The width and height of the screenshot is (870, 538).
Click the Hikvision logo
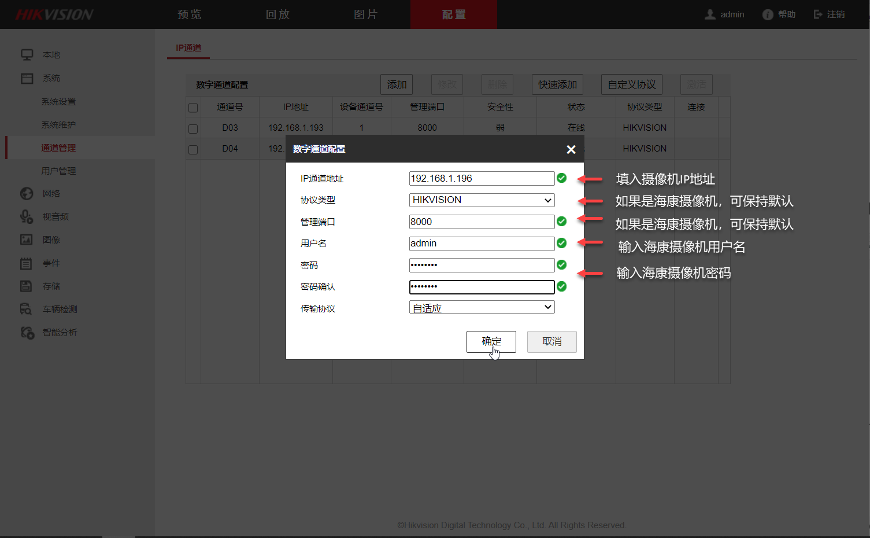(x=54, y=14)
